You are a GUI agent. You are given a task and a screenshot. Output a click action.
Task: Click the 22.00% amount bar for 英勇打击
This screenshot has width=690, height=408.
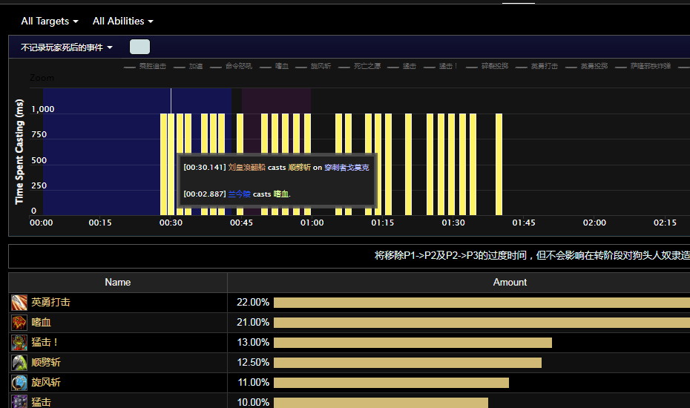(x=482, y=303)
